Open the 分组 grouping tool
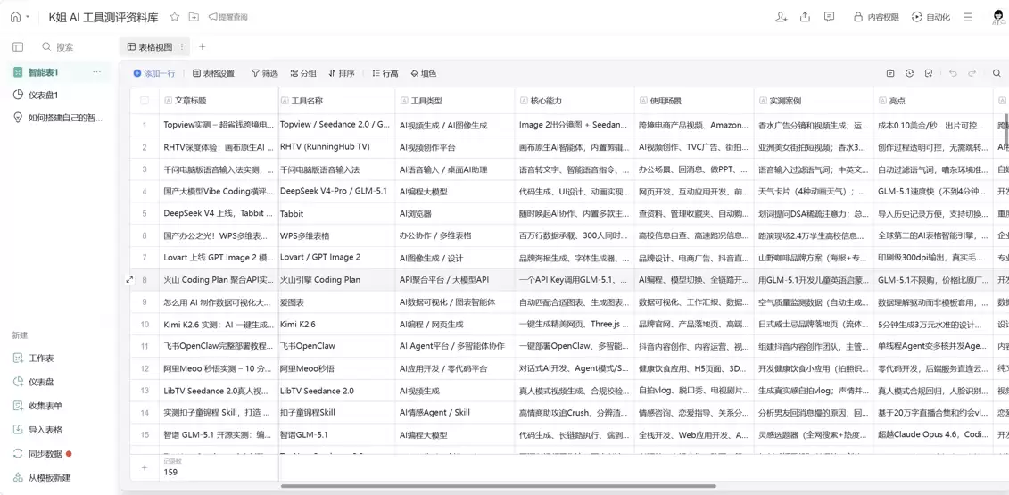Screen dimensions: 1009x495 tap(303, 73)
